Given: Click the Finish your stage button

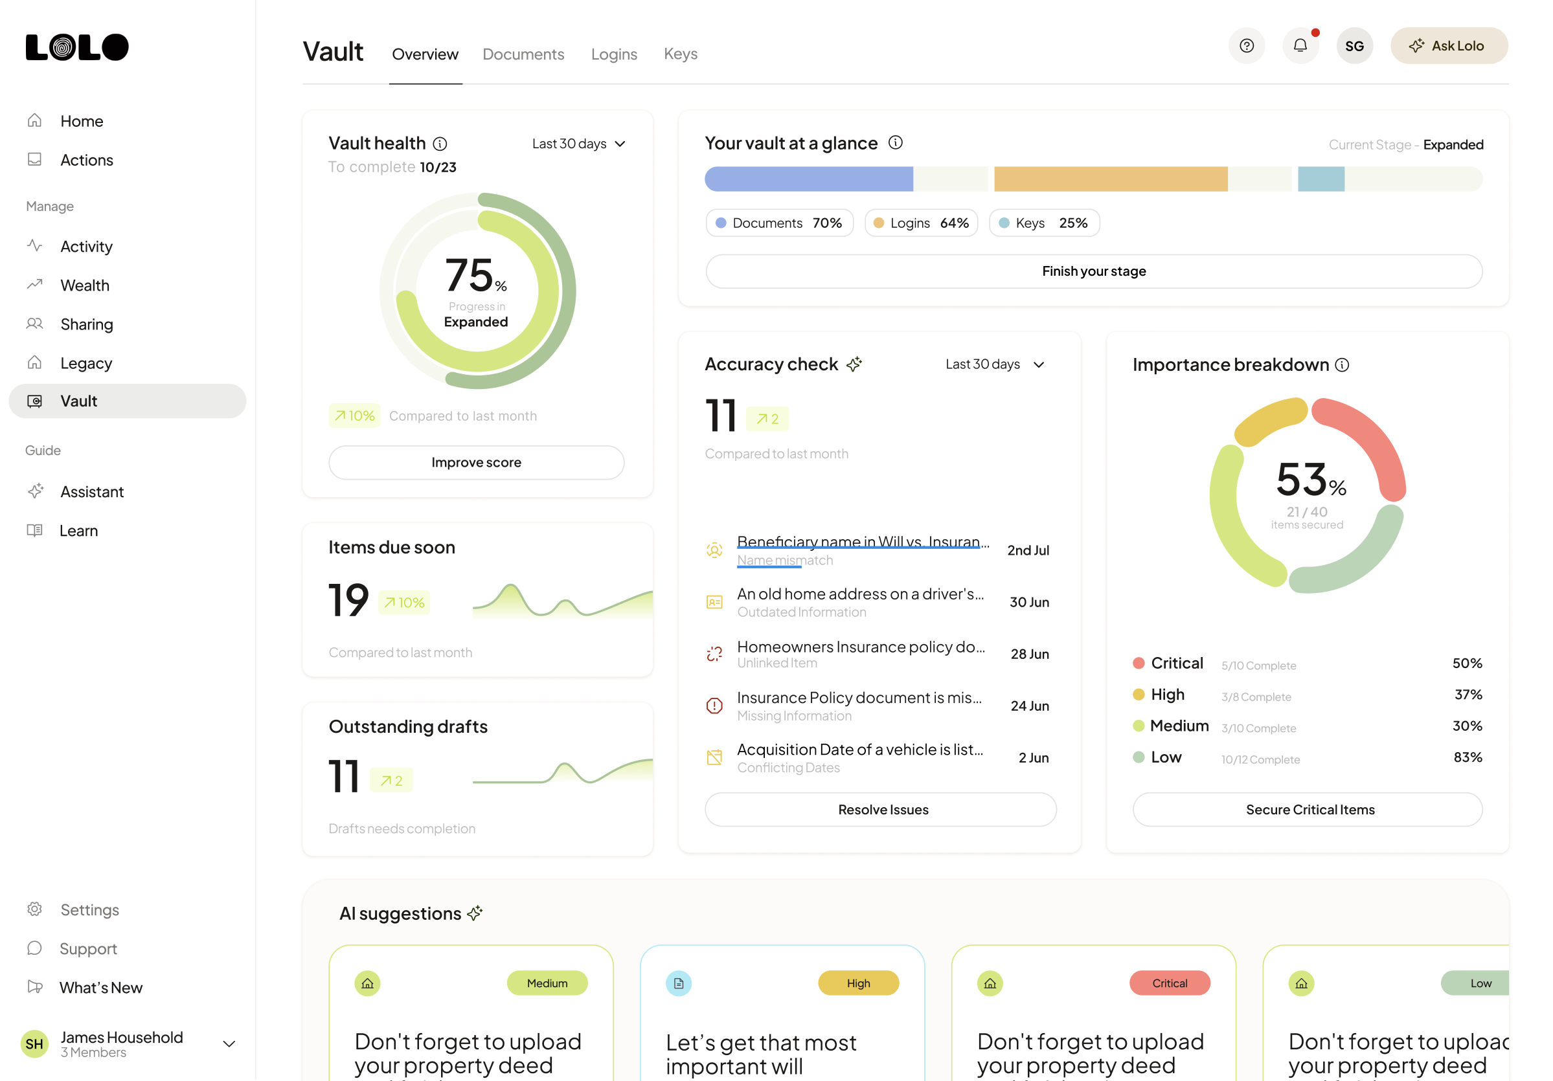Looking at the screenshot, I should pos(1093,271).
